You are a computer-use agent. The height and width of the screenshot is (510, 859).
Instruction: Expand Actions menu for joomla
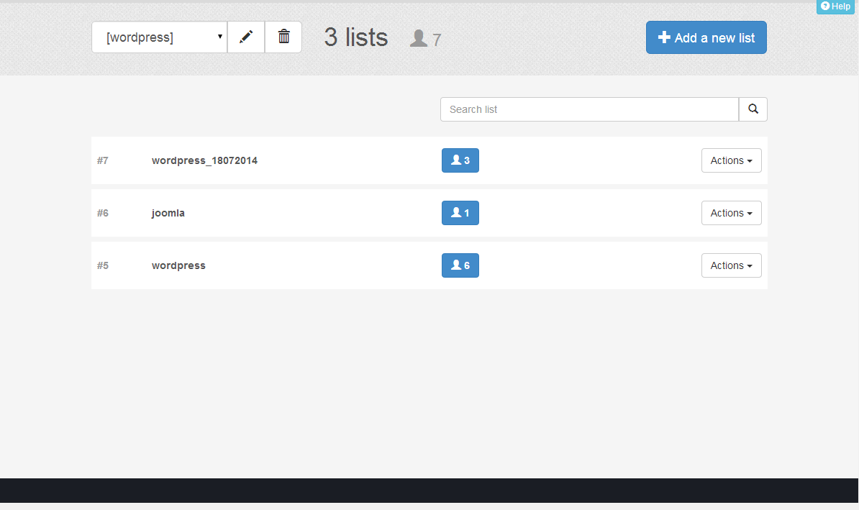pos(731,213)
